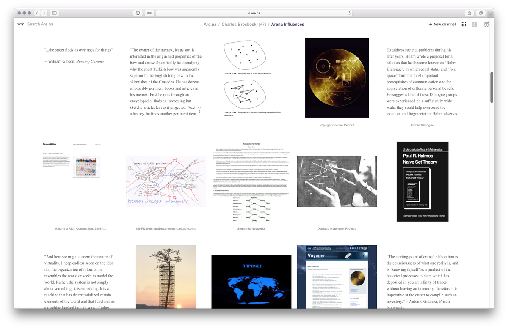Open the Xanadu hypertext photo

coord(337,181)
